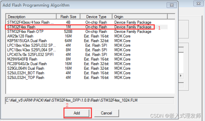Close the background window behind the dialog
Screen dimensions: 205x121
198,3
